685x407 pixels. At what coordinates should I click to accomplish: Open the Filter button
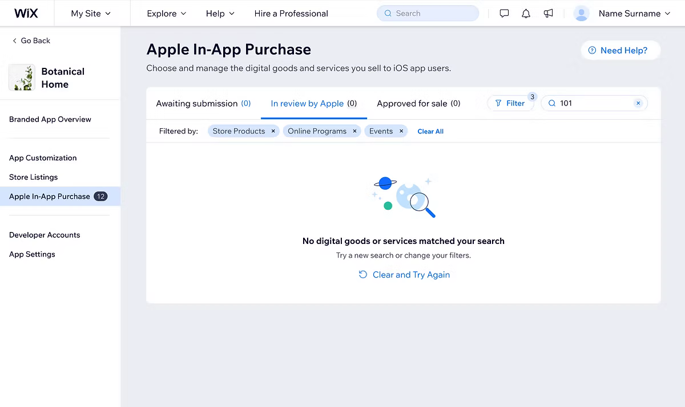pos(510,103)
